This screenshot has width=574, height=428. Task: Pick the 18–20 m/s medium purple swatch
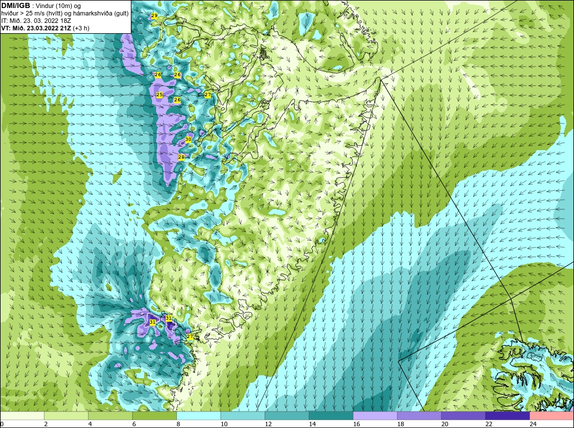tap(419, 416)
